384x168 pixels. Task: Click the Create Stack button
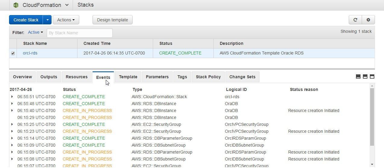pos(26,20)
